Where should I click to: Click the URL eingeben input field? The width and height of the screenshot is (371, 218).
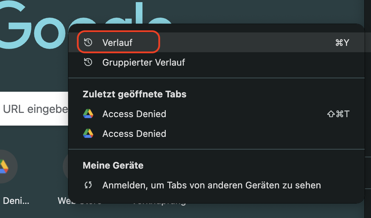click(x=32, y=109)
